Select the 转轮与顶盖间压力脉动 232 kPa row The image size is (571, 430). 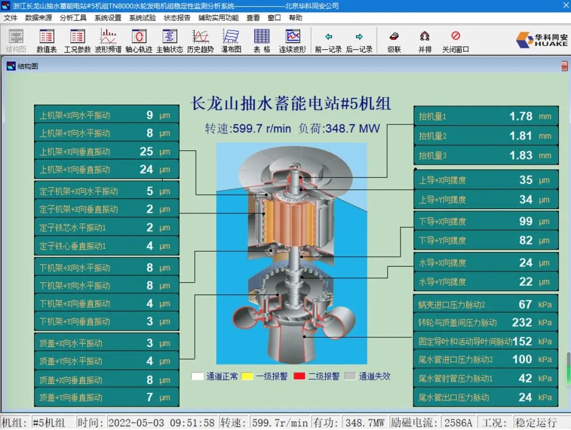(x=486, y=322)
